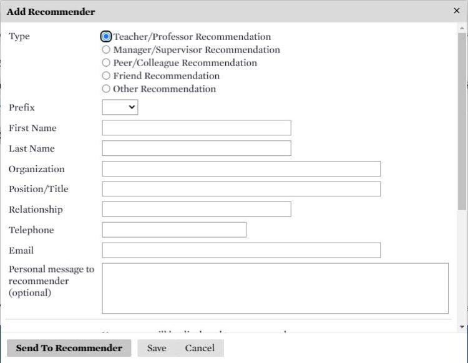Click the Telephone label
This screenshot has width=468, height=363.
click(31, 230)
